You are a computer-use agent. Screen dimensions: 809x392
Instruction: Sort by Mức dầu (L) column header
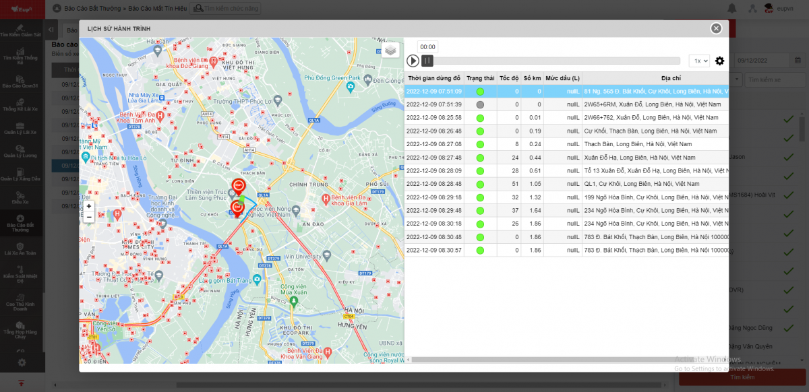click(x=562, y=79)
